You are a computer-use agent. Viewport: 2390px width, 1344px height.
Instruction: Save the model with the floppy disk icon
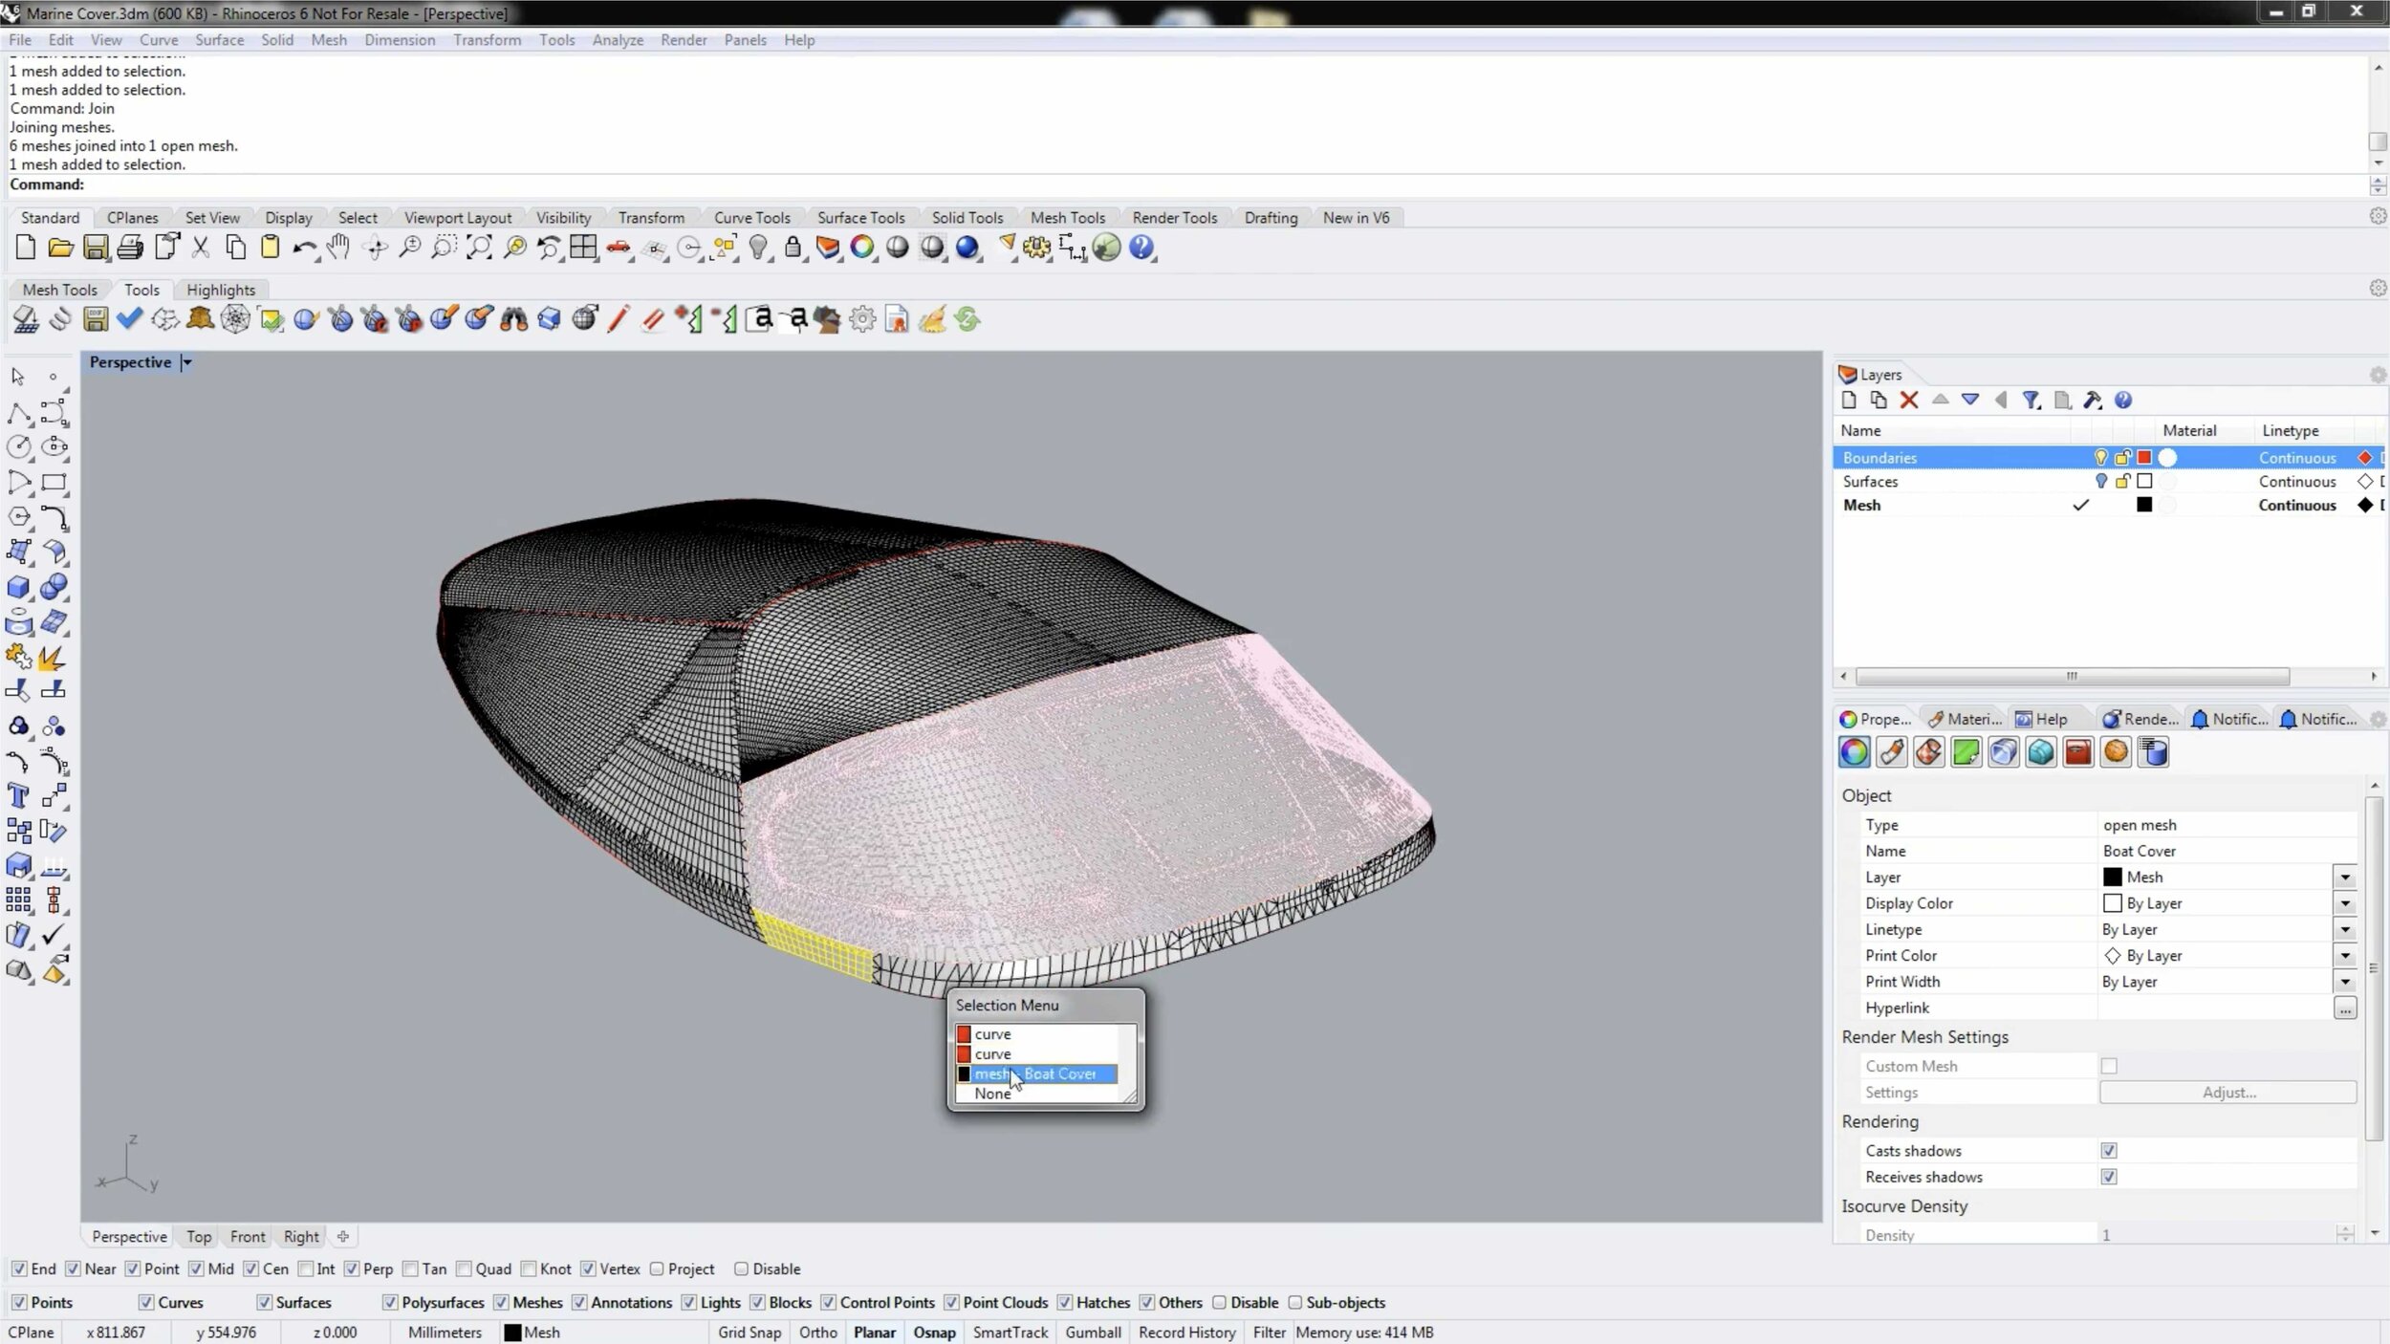(x=96, y=248)
